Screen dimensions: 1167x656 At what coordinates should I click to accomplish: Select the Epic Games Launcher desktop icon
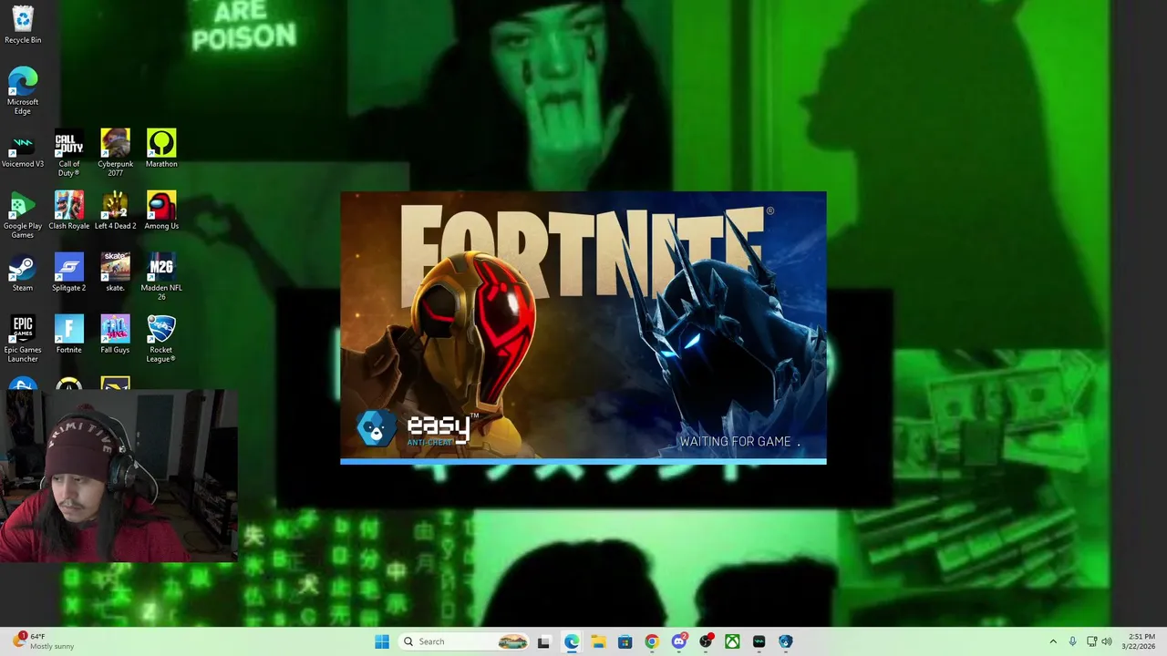[23, 339]
